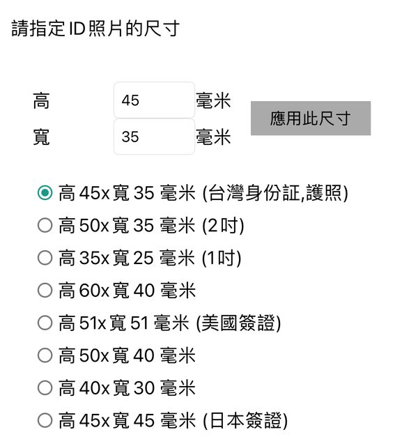
Task: Select the 高 35x寬 25 (1吋) radio button
Action: pyautogui.click(x=45, y=259)
